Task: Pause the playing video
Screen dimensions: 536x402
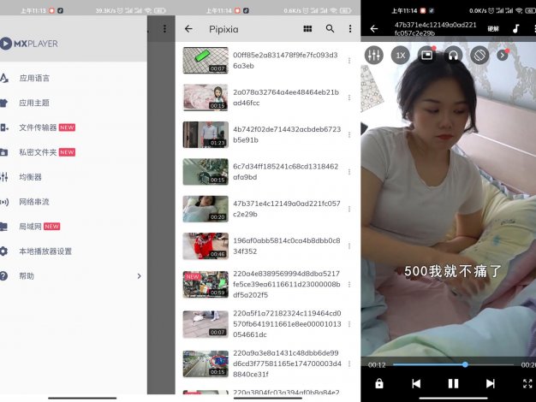Action: coord(453,383)
